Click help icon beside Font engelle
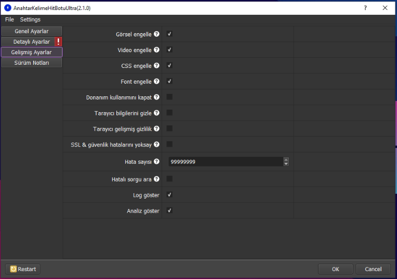Viewport: 397px width, 279px height. click(156, 82)
